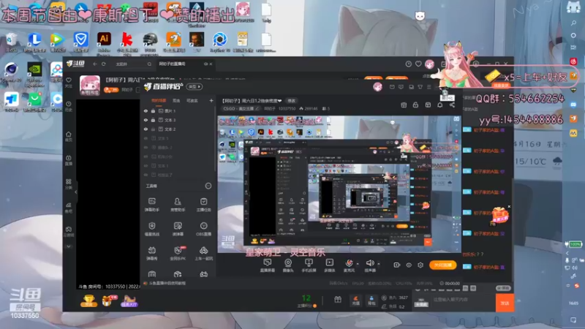Hide the 文本 3 source layer
This screenshot has height=329, width=585.
(x=146, y=120)
